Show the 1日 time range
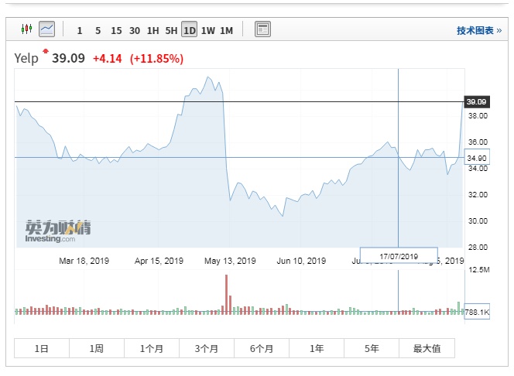This screenshot has height=376, width=514. (x=42, y=348)
